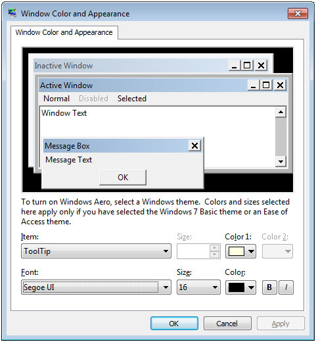Click the Cancel button

[227, 324]
